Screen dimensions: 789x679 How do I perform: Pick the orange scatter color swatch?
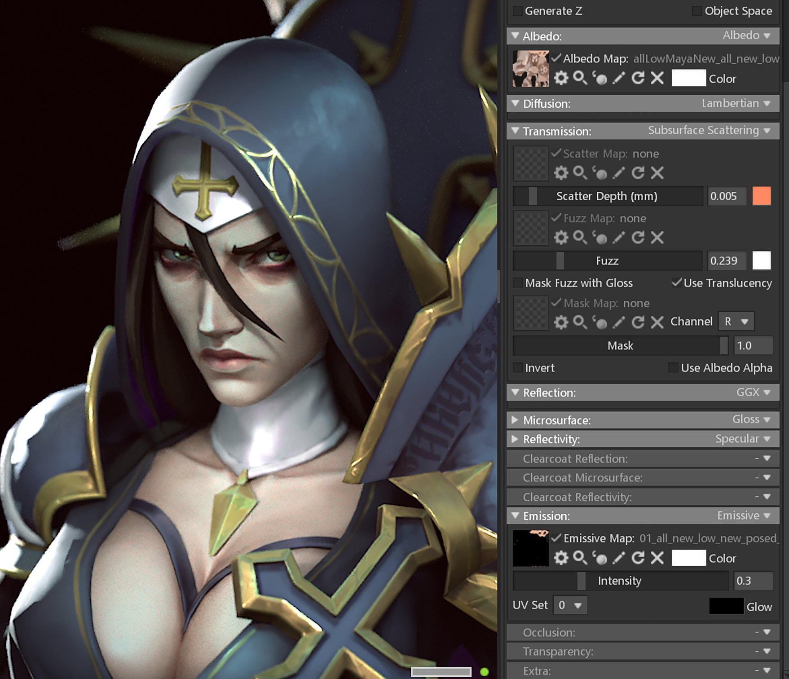tap(762, 196)
